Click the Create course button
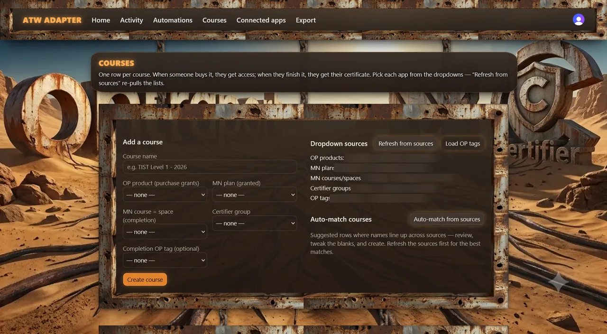Viewport: 607px width, 334px height. pos(145,279)
